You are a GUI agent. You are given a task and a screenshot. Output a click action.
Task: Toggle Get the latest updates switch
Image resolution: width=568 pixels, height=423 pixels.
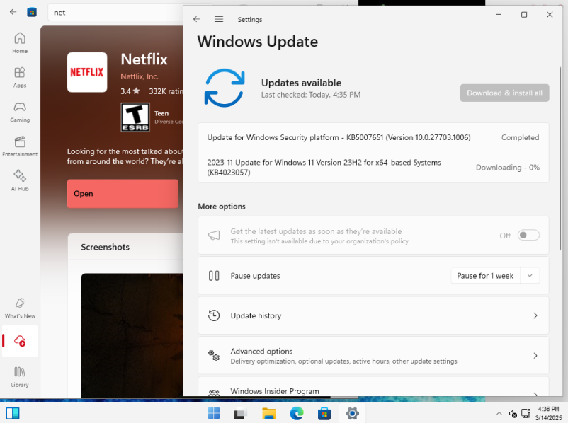(528, 236)
